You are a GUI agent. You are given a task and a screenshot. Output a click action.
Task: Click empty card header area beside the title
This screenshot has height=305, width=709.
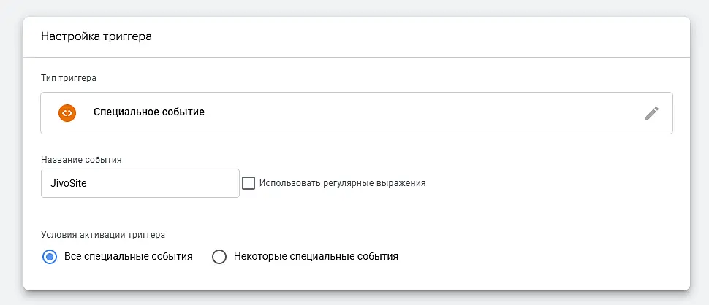click(407, 37)
